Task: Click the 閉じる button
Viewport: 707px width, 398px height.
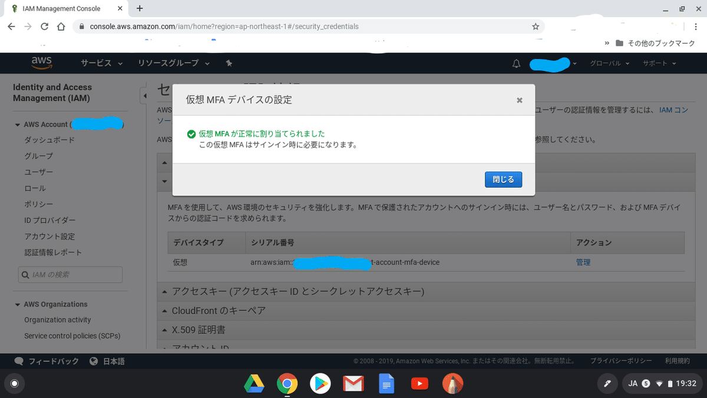Action: click(503, 179)
